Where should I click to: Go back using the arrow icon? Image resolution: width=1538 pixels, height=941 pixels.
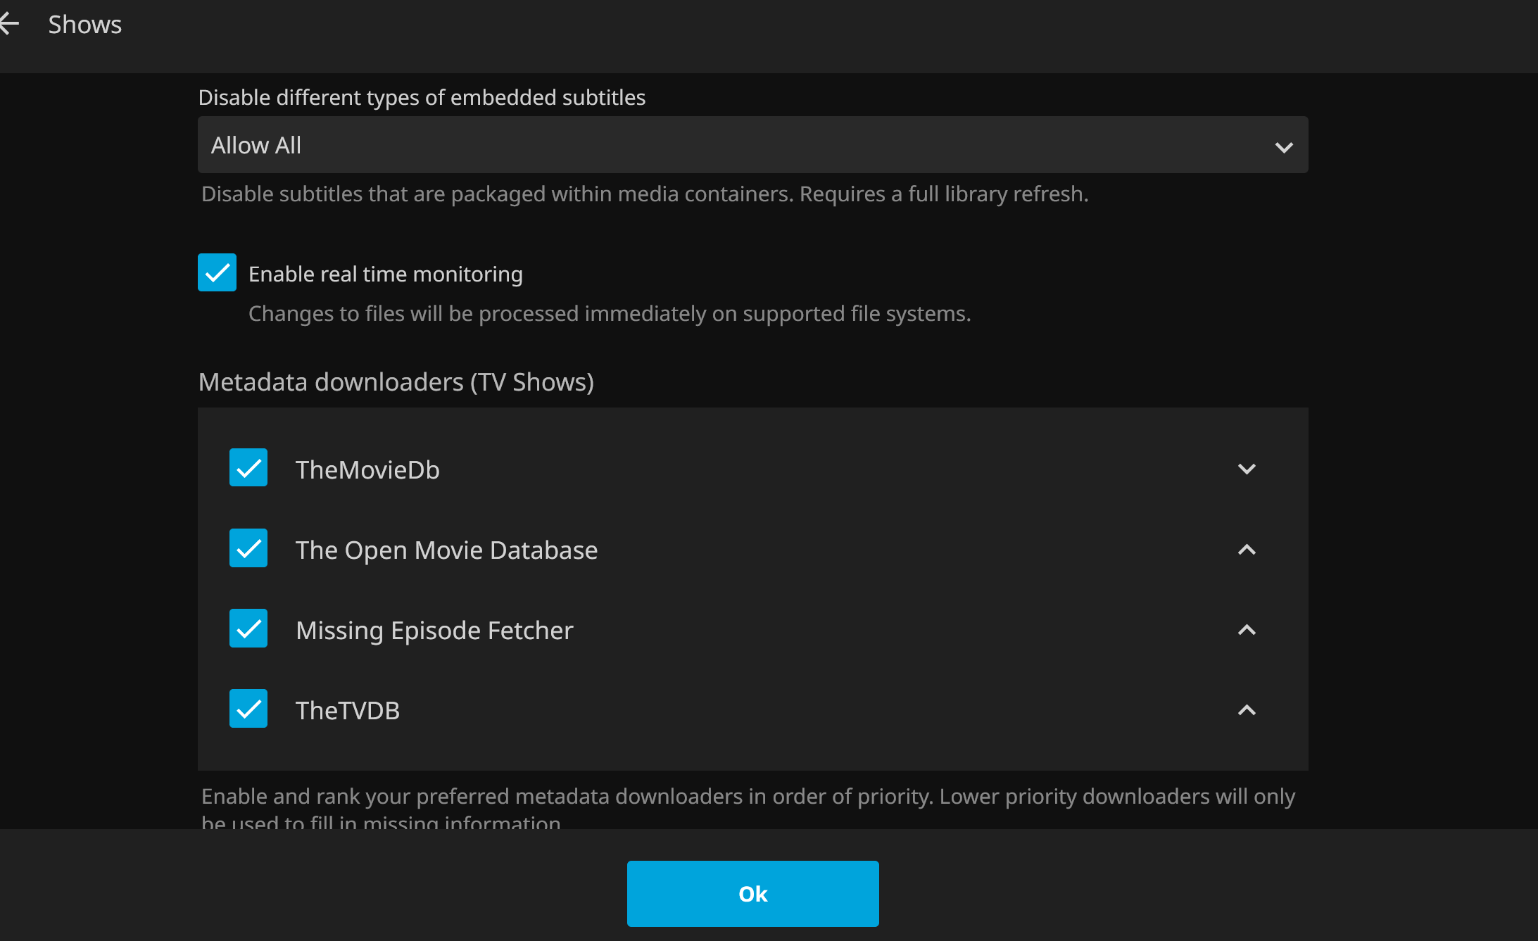(10, 25)
